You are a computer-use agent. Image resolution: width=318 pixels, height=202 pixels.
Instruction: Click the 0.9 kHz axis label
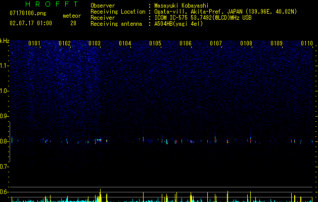(4, 116)
